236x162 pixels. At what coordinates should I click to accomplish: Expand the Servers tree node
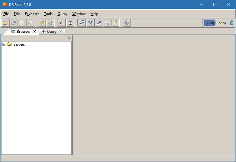point(4,44)
